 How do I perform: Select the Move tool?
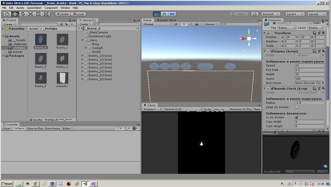(15, 14)
